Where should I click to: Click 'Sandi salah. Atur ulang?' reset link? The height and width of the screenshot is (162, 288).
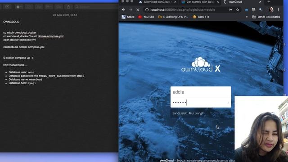(188, 113)
